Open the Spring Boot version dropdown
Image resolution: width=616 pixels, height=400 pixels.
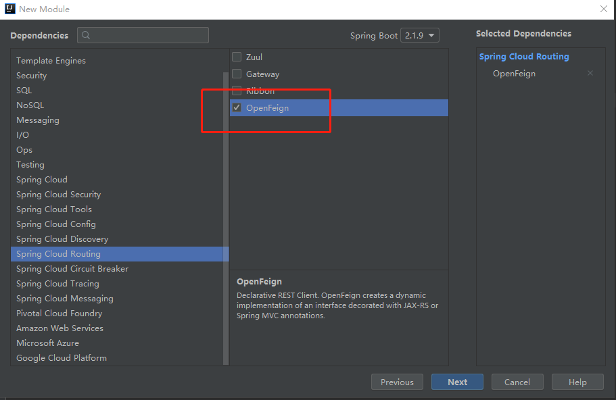(420, 35)
